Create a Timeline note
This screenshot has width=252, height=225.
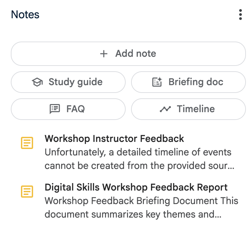tap(188, 109)
